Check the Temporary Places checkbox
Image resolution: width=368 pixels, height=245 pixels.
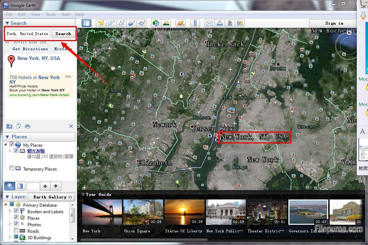tap(12, 168)
